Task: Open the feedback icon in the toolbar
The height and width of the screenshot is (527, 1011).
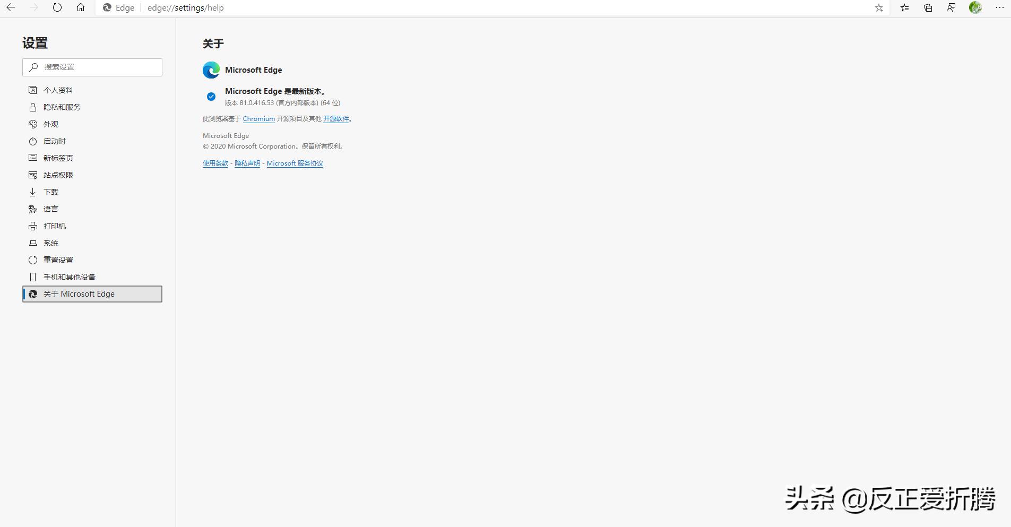Action: 952,8
